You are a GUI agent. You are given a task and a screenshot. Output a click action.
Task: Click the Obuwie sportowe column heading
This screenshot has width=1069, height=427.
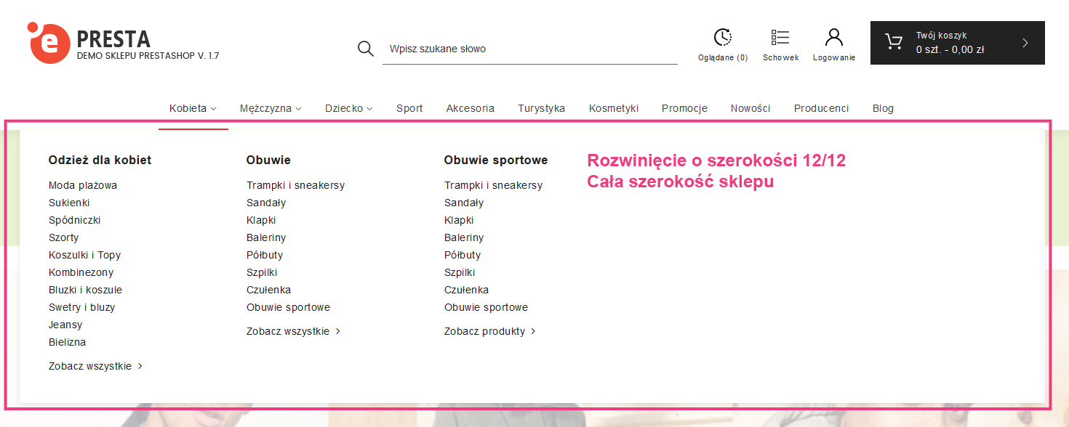coord(495,160)
